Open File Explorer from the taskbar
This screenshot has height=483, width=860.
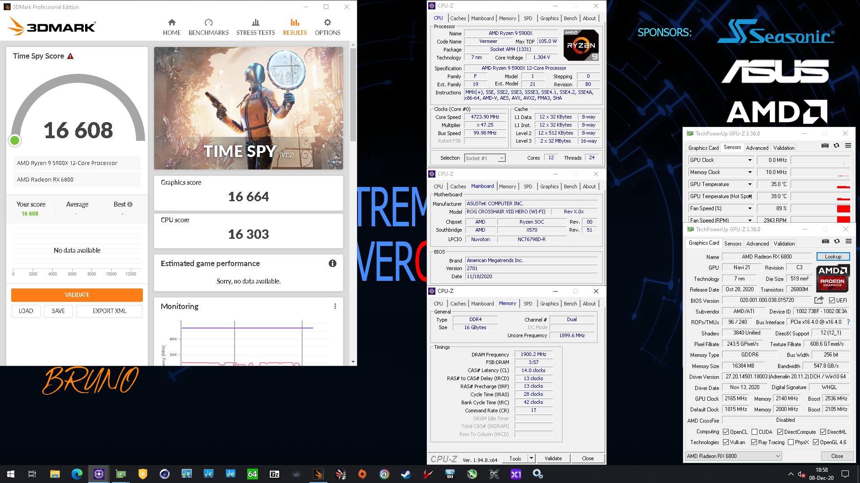(x=55, y=474)
